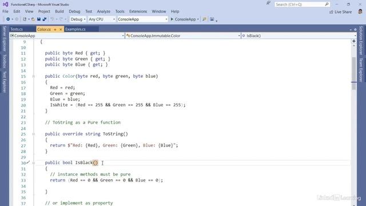Open the document tabs list dropdown arrow
The height and width of the screenshot is (206, 366).
pyautogui.click(x=351, y=30)
